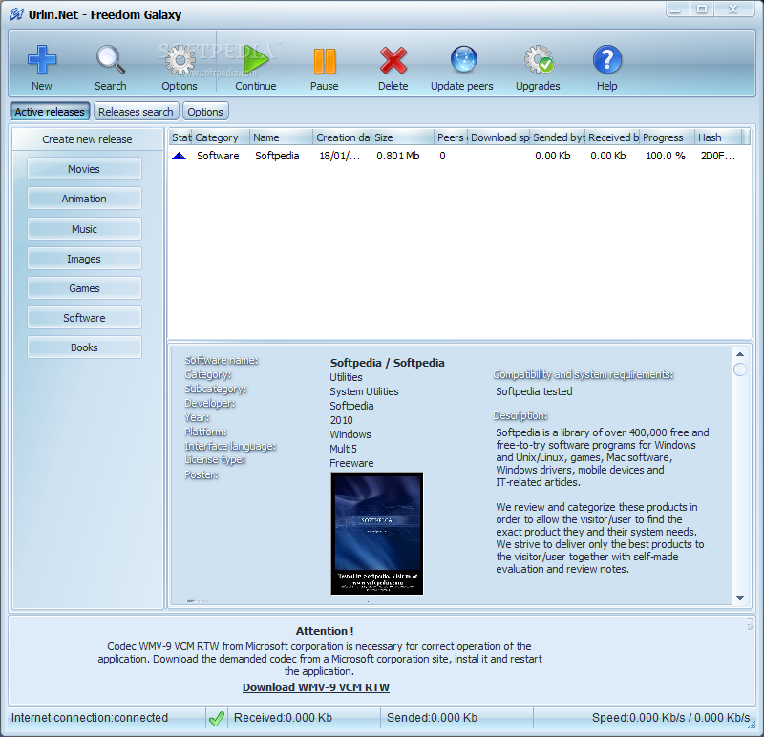The image size is (764, 737).
Task: Create a new Animation release
Action: tap(84, 199)
